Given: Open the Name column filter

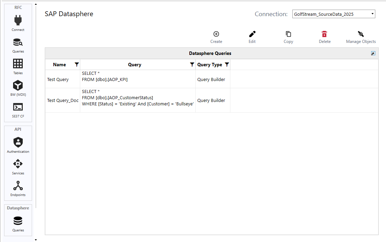Looking at the screenshot, I should [x=77, y=65].
